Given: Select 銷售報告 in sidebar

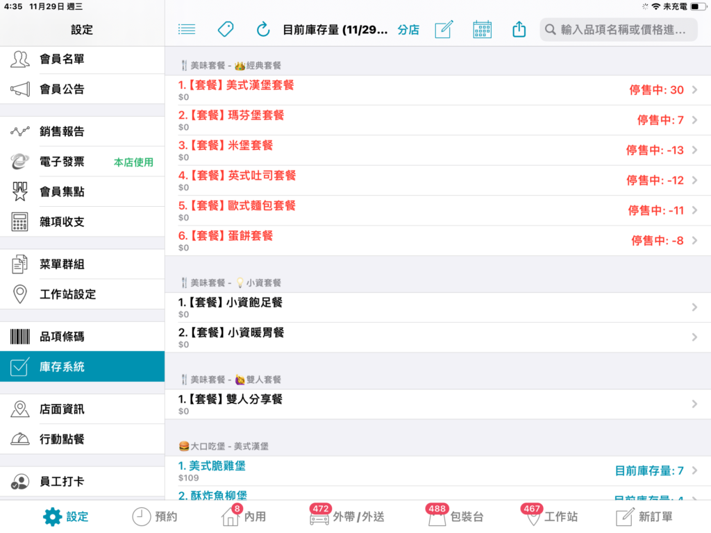Looking at the screenshot, I should pyautogui.click(x=82, y=131).
